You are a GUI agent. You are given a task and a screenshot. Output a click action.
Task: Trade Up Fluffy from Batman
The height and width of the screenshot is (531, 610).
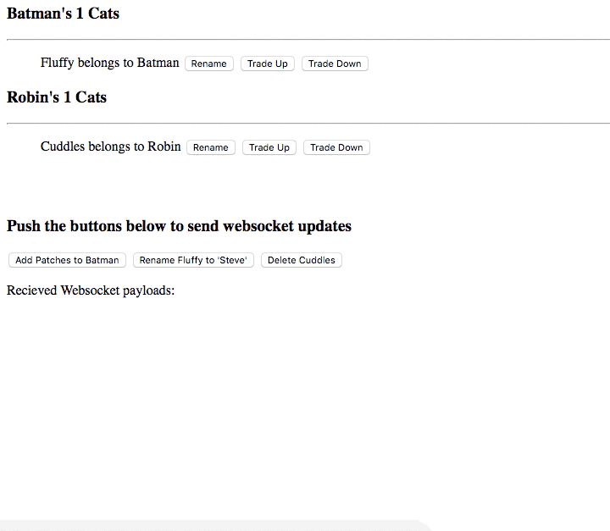(x=267, y=64)
